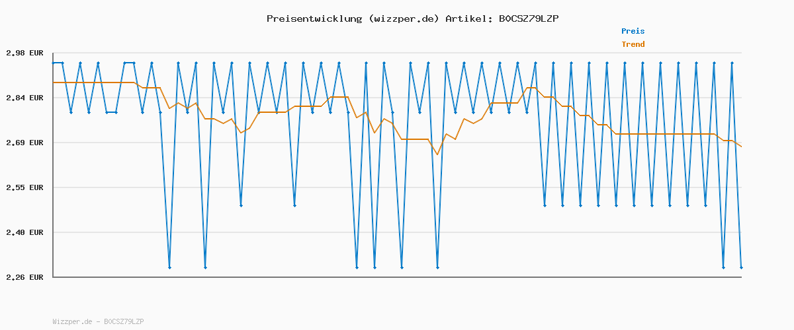Click "(wizzper.de)" in the chart title
Image resolution: width=794 pixels, height=330 pixels.
pyautogui.click(x=404, y=18)
